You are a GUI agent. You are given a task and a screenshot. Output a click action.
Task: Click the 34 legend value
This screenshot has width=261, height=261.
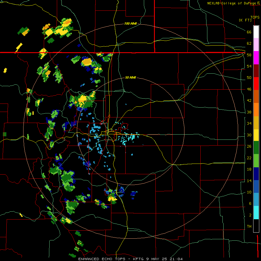click(249, 124)
